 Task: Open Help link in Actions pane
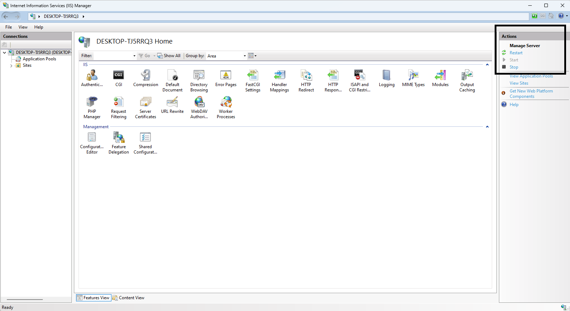point(514,105)
